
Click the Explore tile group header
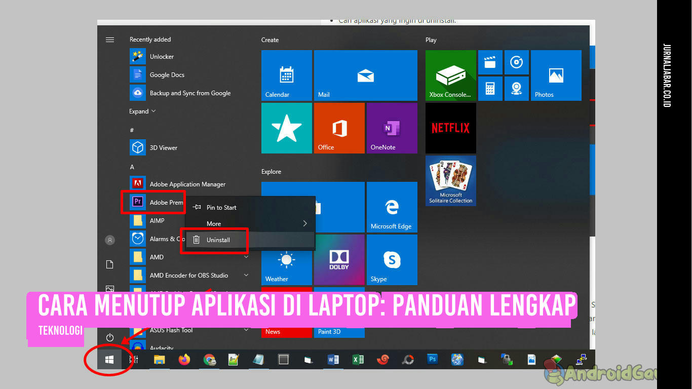click(x=271, y=172)
